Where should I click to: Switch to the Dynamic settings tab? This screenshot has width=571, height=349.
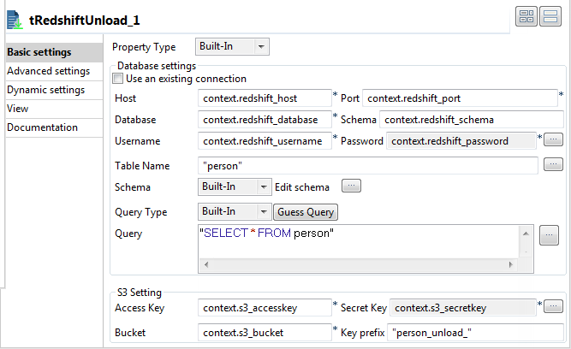click(46, 90)
